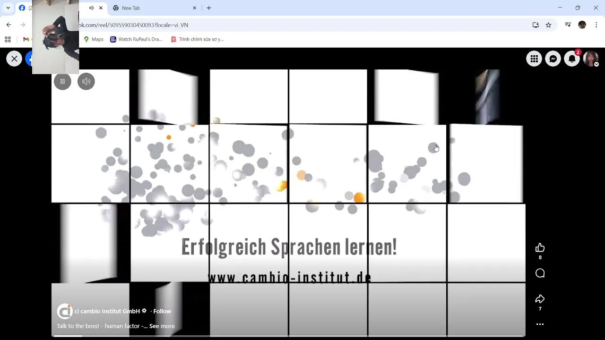Minimize the Chrome window
Viewport: 605px width, 340px height.
point(560,8)
